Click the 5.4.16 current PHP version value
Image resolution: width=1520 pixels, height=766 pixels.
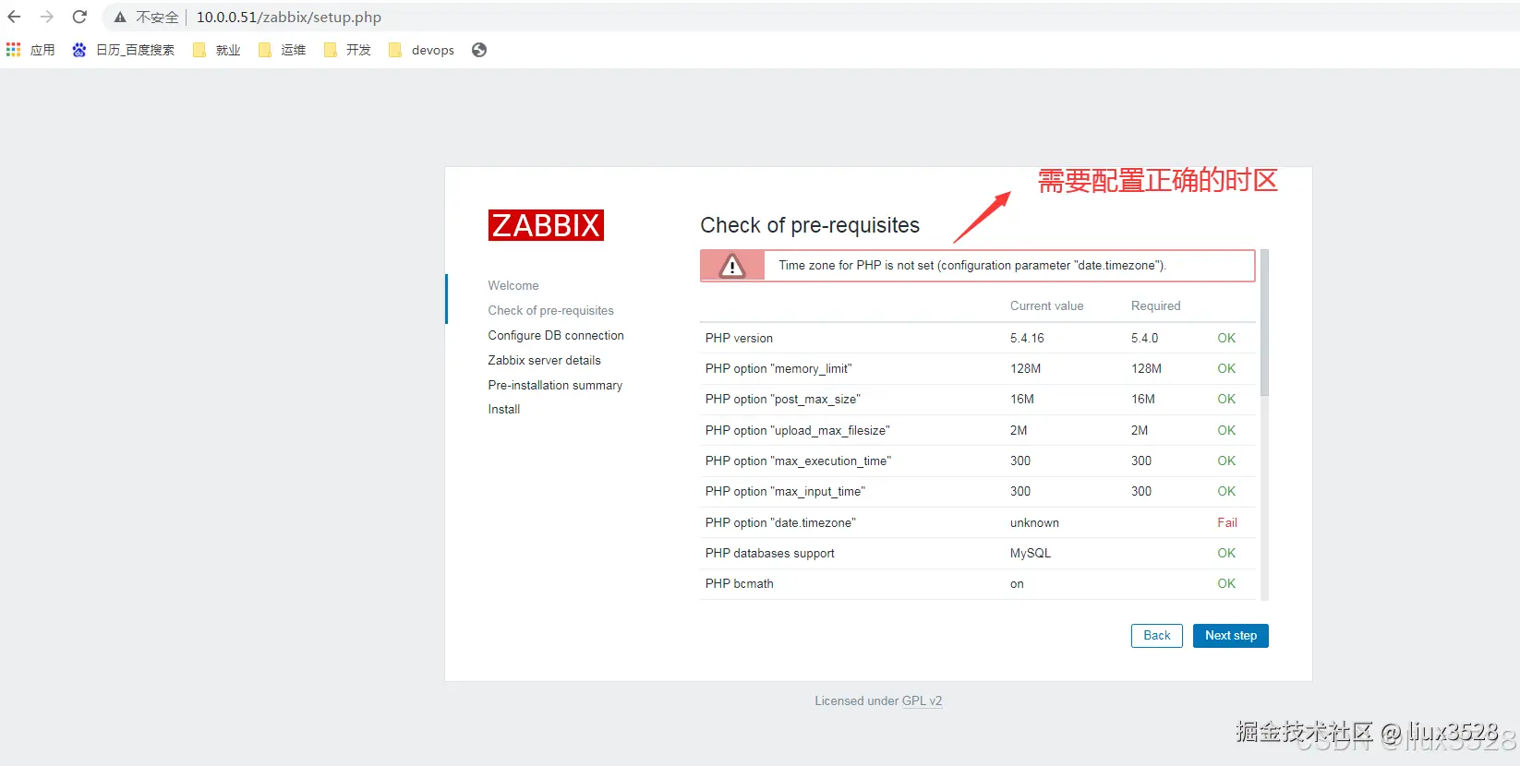(1027, 338)
